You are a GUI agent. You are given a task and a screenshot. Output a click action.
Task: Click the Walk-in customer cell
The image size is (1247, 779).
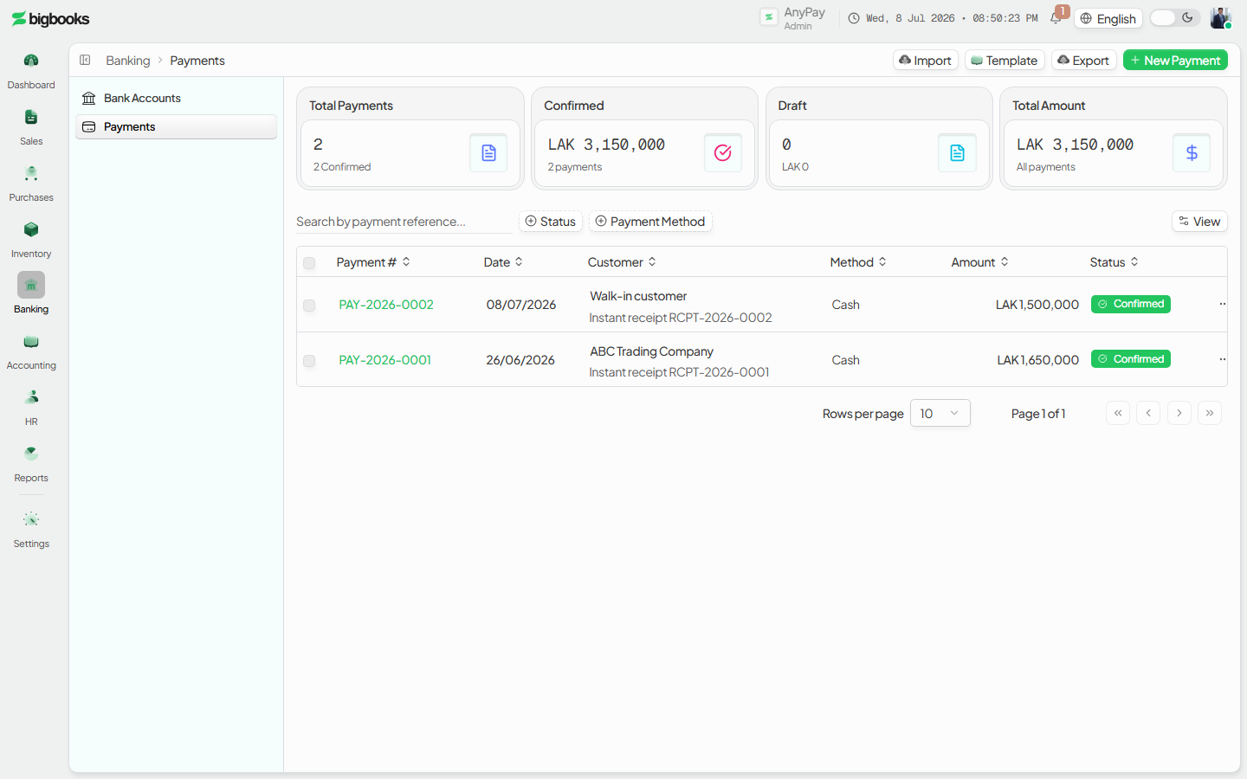[638, 296]
